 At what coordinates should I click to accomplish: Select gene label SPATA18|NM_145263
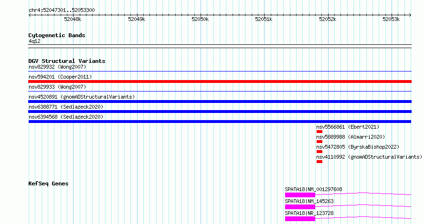[309, 201]
